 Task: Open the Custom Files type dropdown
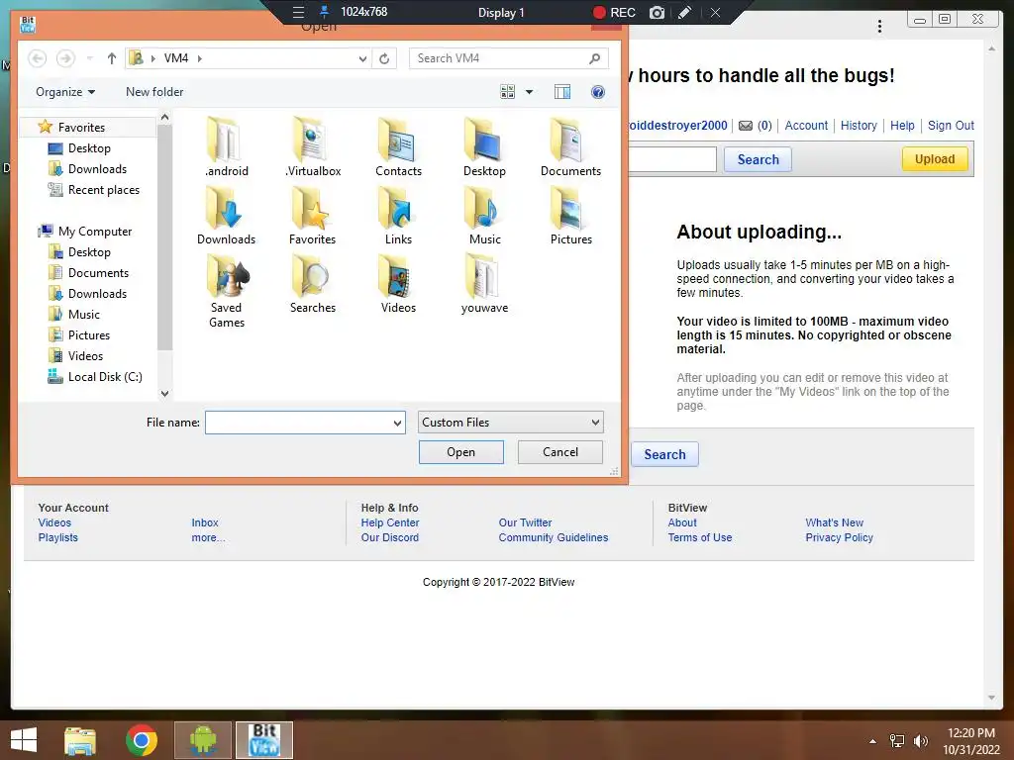point(511,422)
